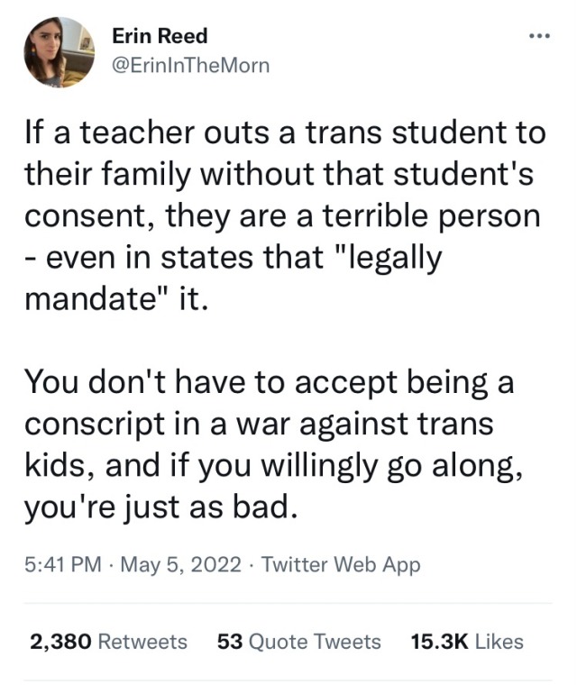Show the Quote Tweets list

314,641
